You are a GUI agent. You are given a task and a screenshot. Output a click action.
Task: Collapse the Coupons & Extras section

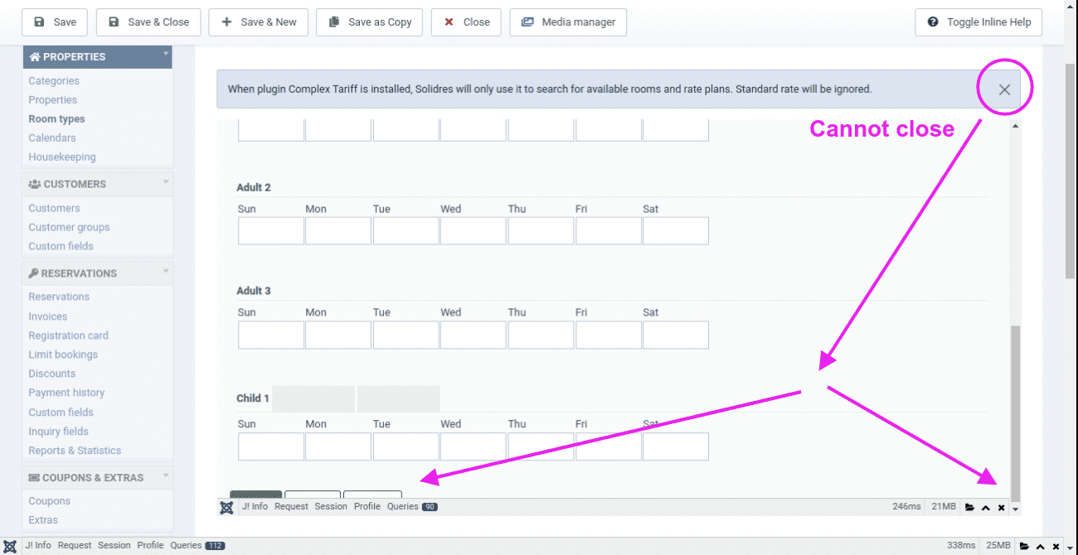point(166,475)
